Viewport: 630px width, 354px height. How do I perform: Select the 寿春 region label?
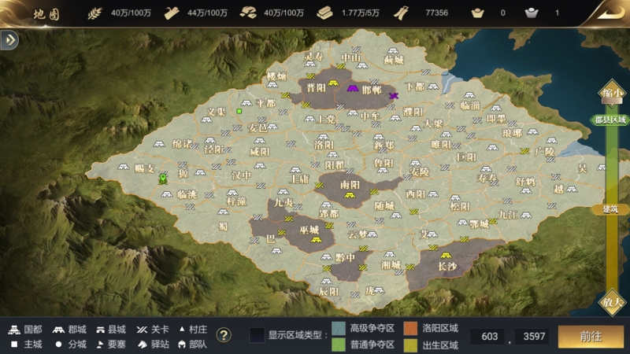tap(487, 177)
